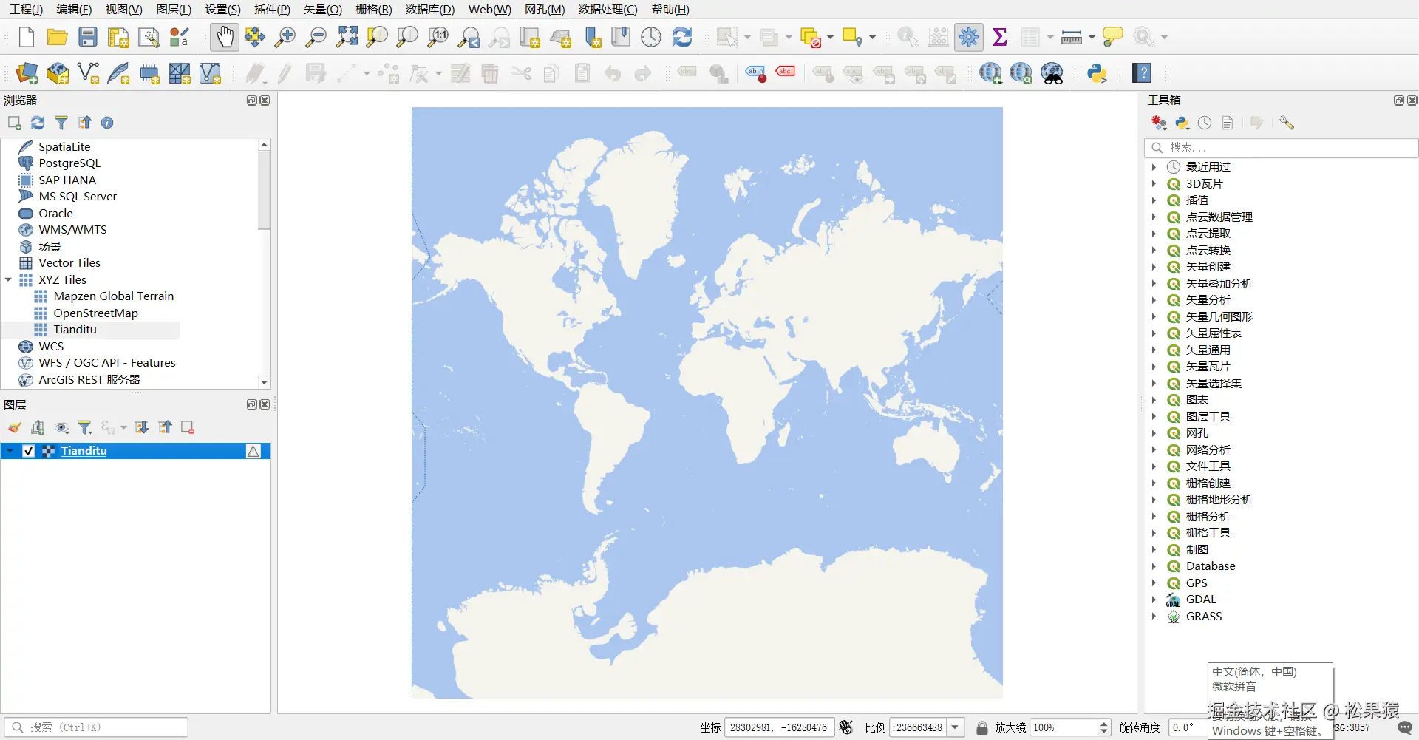
Task: Open the help contents question-mark icon
Action: [1143, 73]
